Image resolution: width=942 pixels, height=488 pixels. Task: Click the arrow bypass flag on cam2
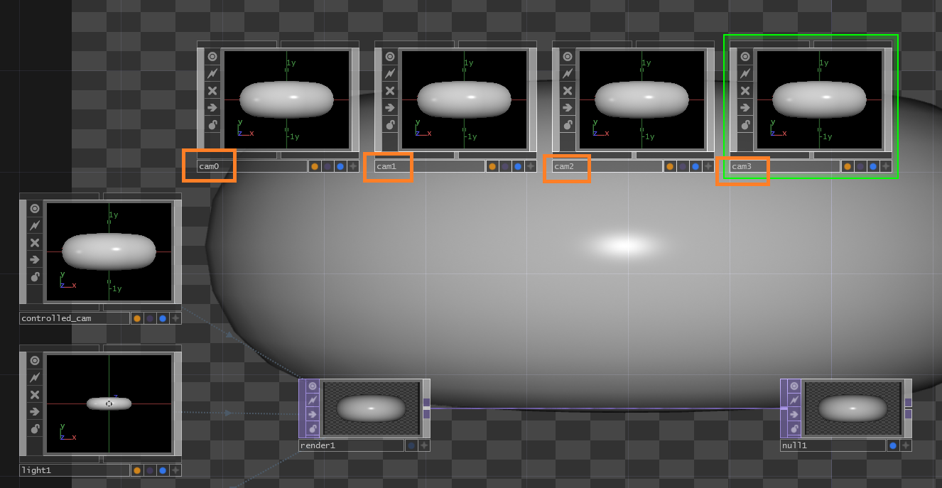[567, 107]
